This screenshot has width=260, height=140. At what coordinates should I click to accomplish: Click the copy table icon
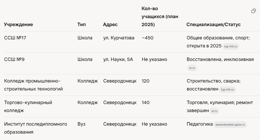click(x=253, y=11)
